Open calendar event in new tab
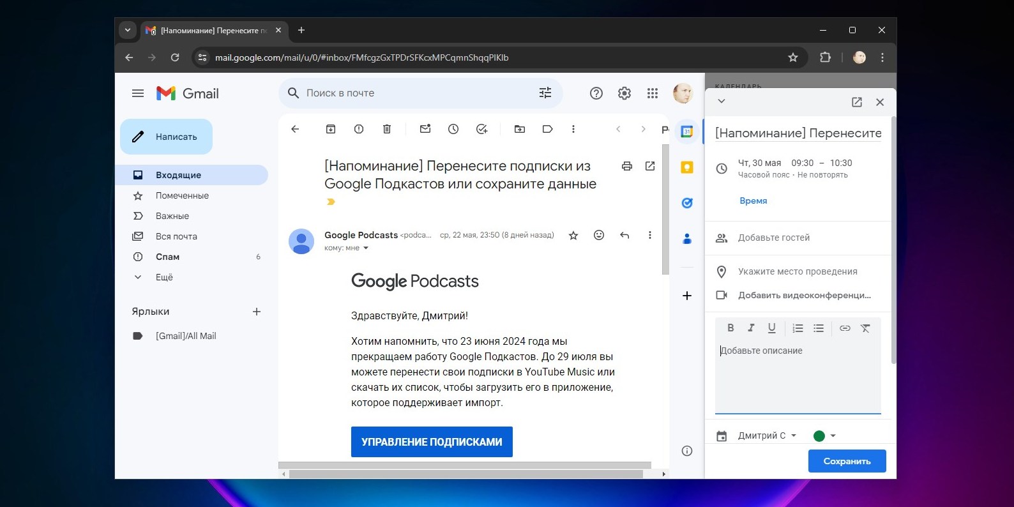 857,102
